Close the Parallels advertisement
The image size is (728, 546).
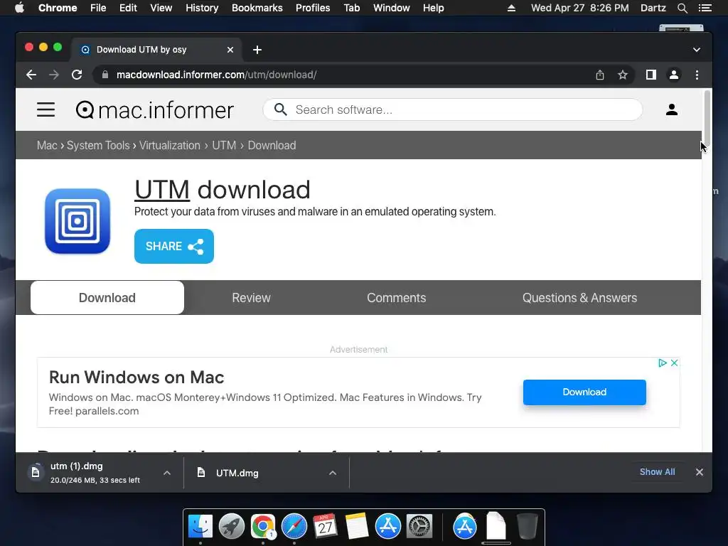coord(674,363)
